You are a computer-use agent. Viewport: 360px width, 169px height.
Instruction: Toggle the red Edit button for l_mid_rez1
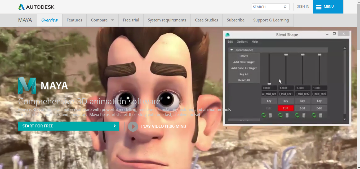286,108
